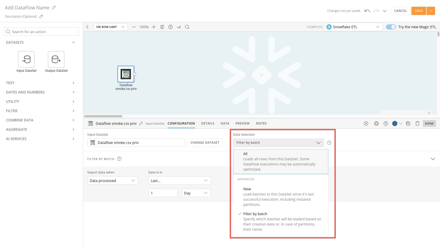The height and width of the screenshot is (247, 440).
Task: Open tile settings gear icon
Action: pos(376,124)
